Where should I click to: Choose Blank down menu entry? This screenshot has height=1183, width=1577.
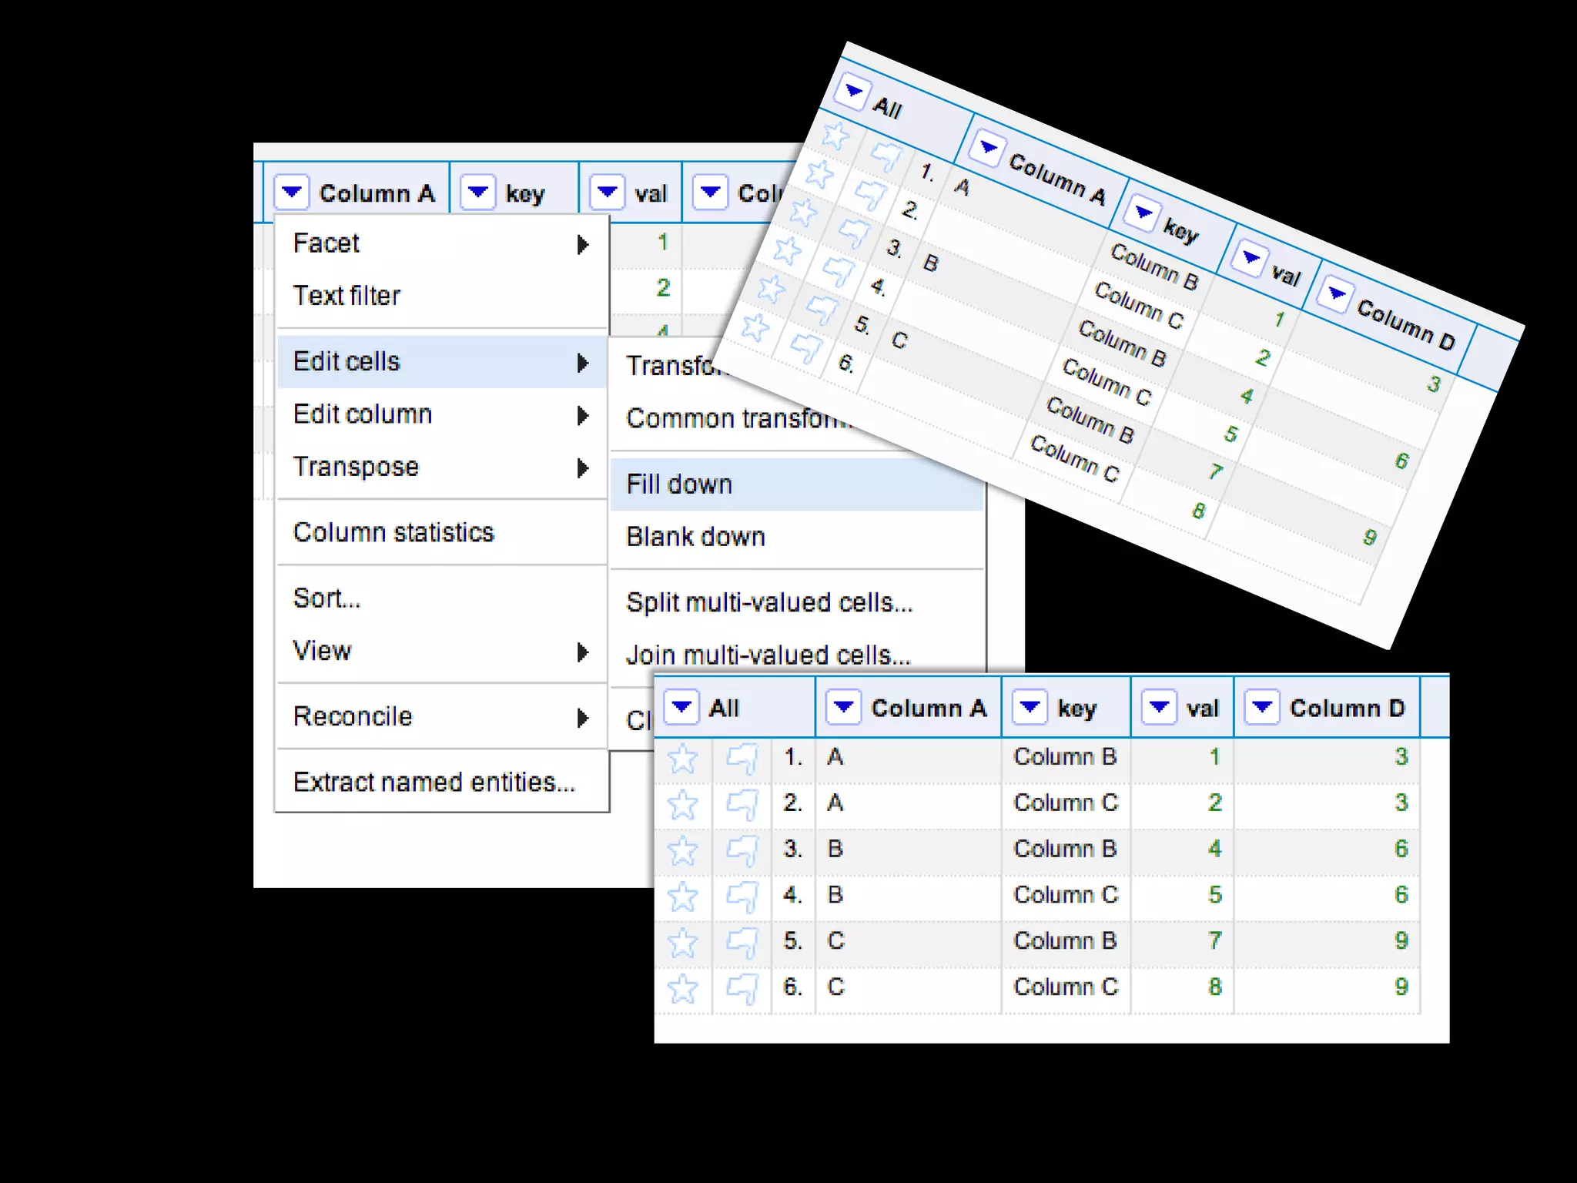[695, 537]
